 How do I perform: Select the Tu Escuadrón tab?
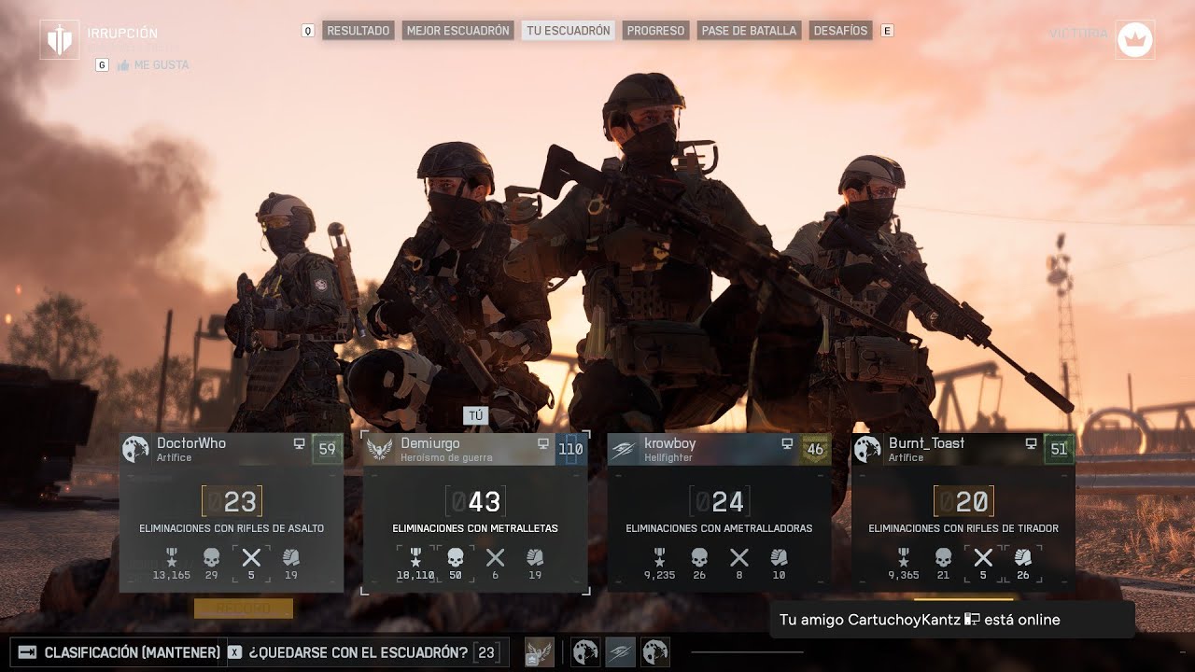[x=568, y=31]
